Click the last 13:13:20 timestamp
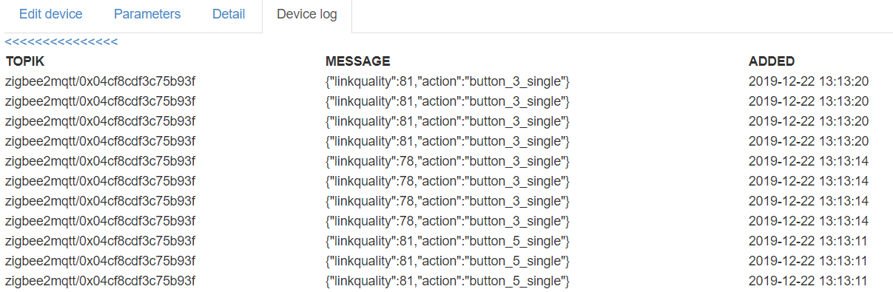 pyautogui.click(x=809, y=141)
